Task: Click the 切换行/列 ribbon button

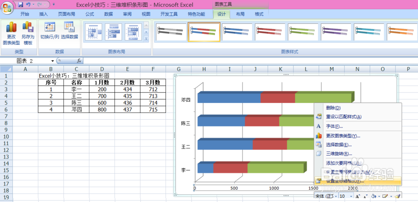Action: pos(50,31)
